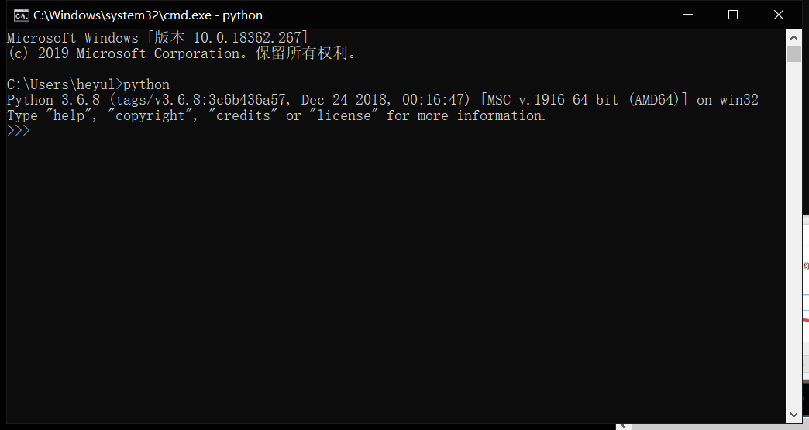Click the vertical scrollbar thumb
Screen dimensions: 809x430
click(x=794, y=53)
